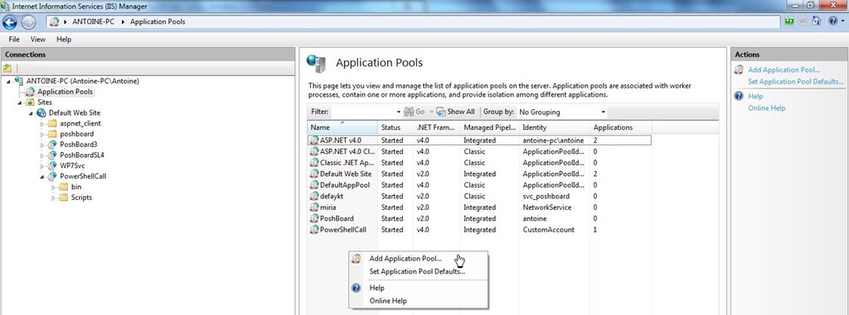Click ANTOINE-PC in the address breadcrumb
The width and height of the screenshot is (849, 315).
[x=93, y=22]
